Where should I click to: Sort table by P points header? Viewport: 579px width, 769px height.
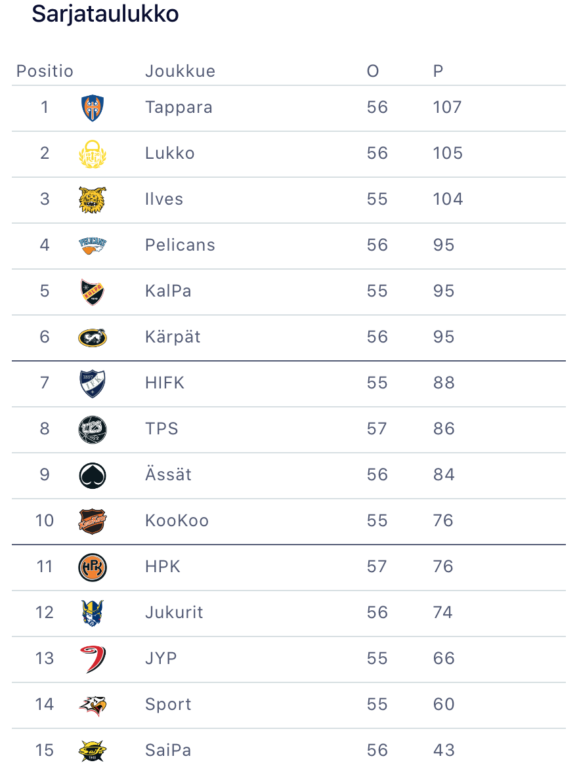[x=438, y=71]
